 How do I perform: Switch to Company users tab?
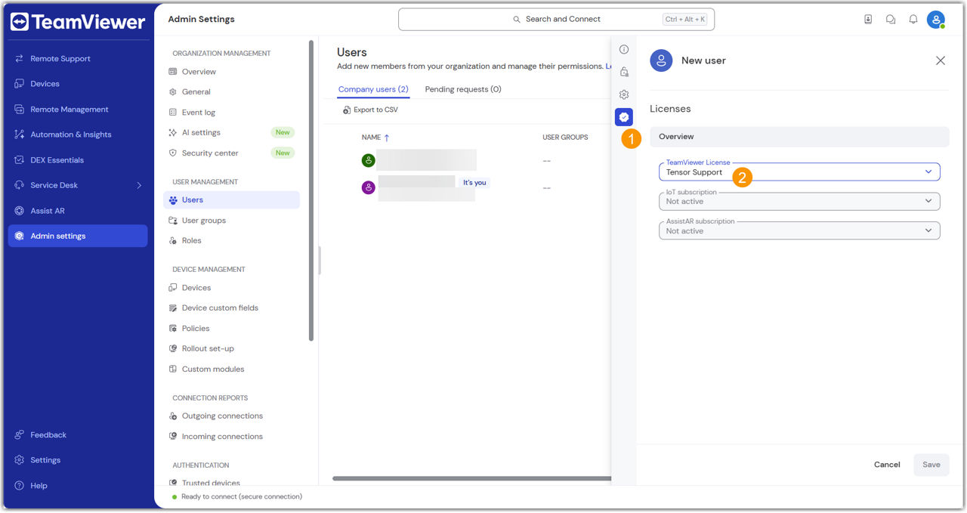(373, 89)
